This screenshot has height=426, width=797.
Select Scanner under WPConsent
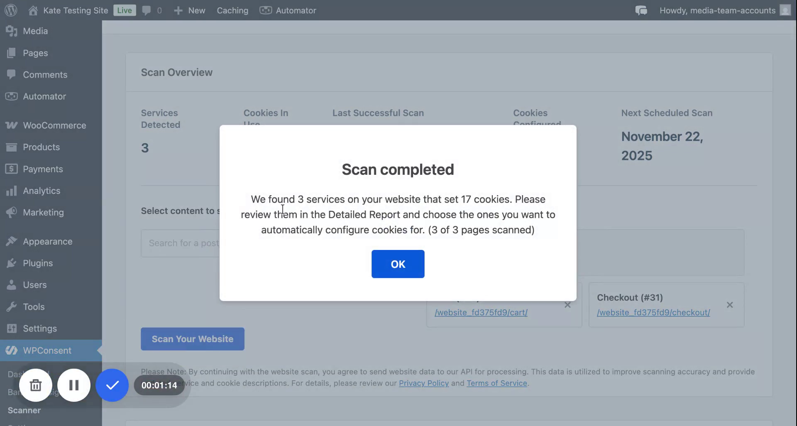24,410
